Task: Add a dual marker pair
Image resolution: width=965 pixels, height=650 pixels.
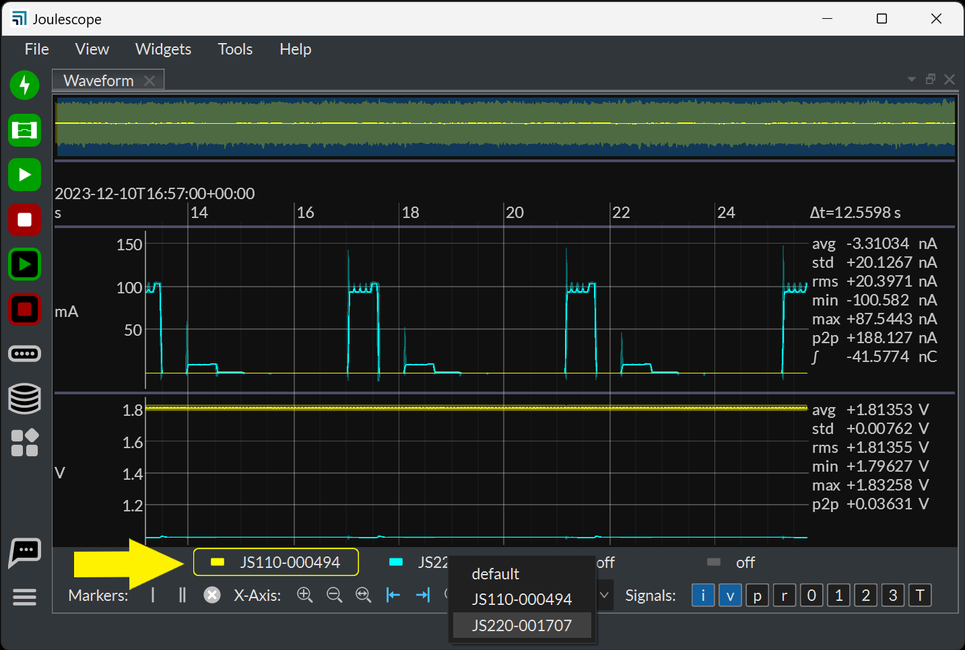Action: coord(182,595)
